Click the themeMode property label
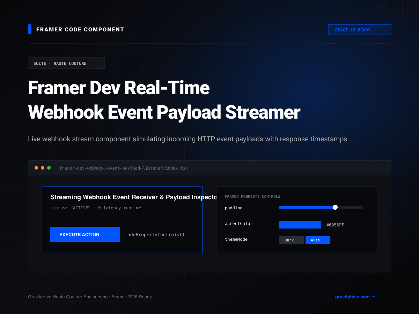 point(236,239)
